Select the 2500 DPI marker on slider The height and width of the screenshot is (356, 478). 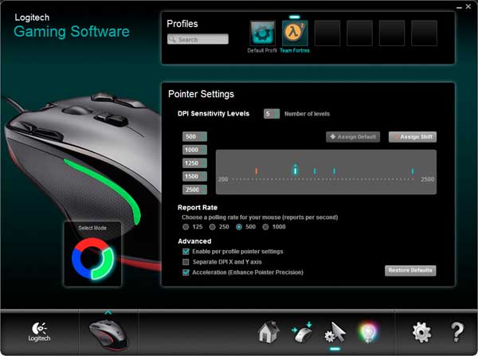coord(413,171)
